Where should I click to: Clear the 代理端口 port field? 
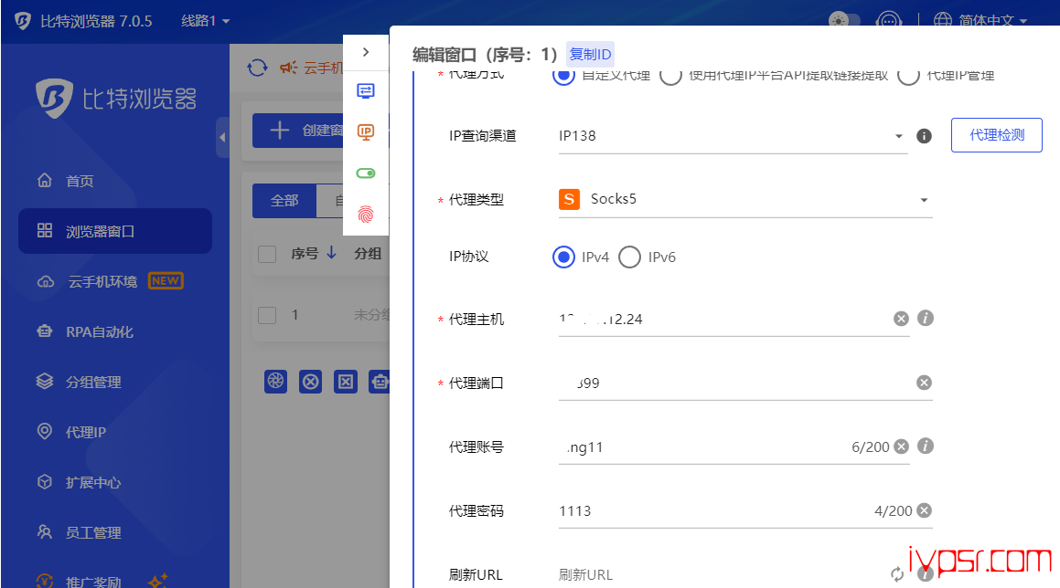[924, 383]
